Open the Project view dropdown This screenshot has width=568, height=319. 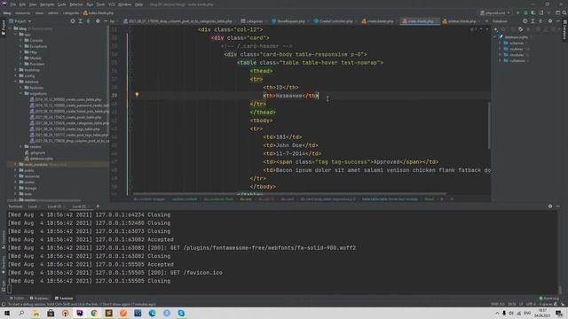tap(20, 21)
